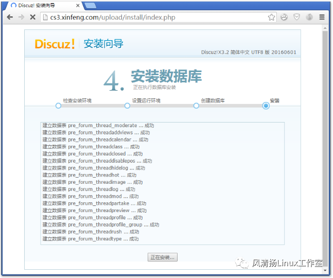Click the browser forward arrow

21,17
